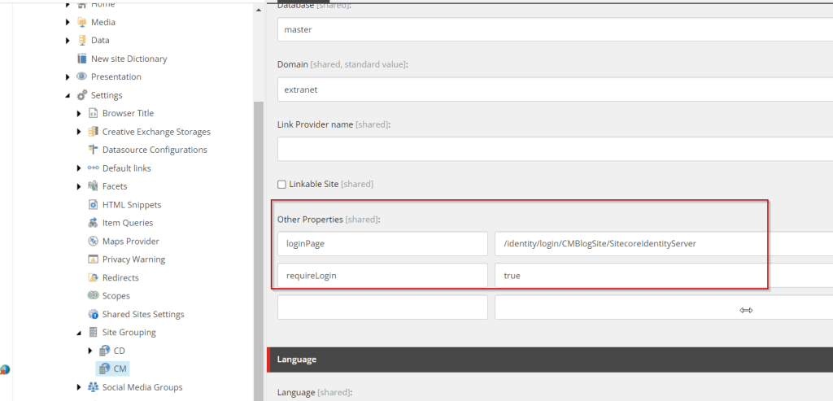The image size is (833, 401).
Task: Click the Link Provider name field
Action: [553, 150]
